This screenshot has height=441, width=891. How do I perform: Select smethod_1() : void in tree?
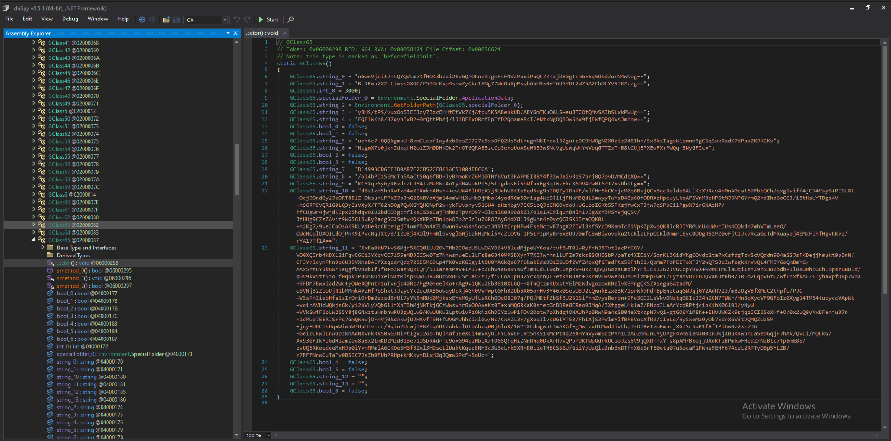click(x=94, y=278)
